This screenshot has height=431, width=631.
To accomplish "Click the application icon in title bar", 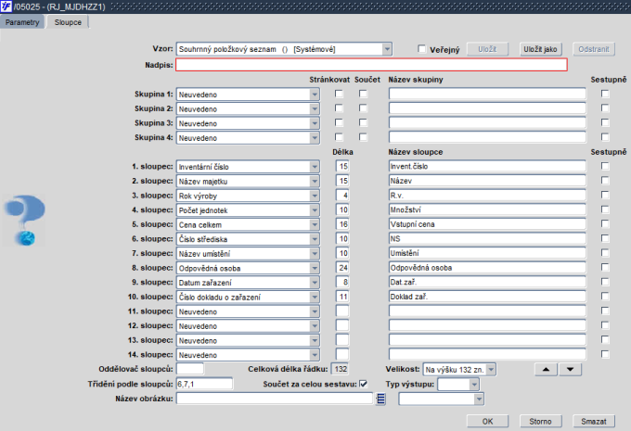I will [x=6, y=6].
